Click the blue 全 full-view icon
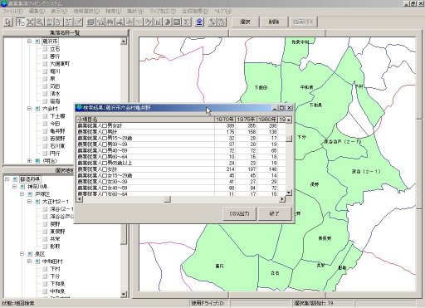The width and height of the screenshot is (425, 308). (199, 22)
